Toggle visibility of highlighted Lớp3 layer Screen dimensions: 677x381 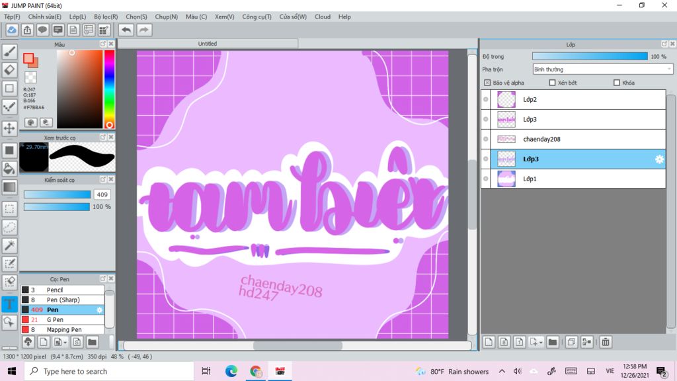tap(486, 159)
